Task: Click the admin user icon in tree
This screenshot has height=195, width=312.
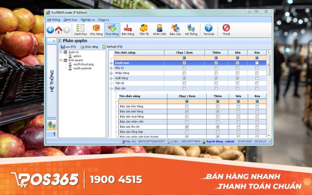Action: point(70,56)
